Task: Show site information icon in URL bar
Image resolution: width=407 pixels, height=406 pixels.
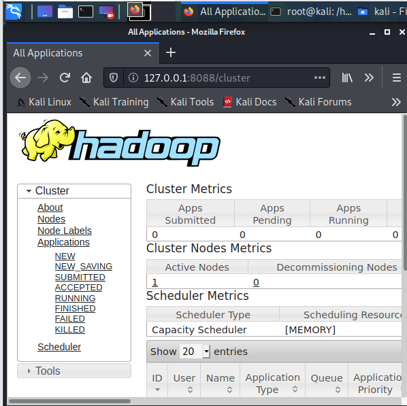Action: (x=133, y=78)
